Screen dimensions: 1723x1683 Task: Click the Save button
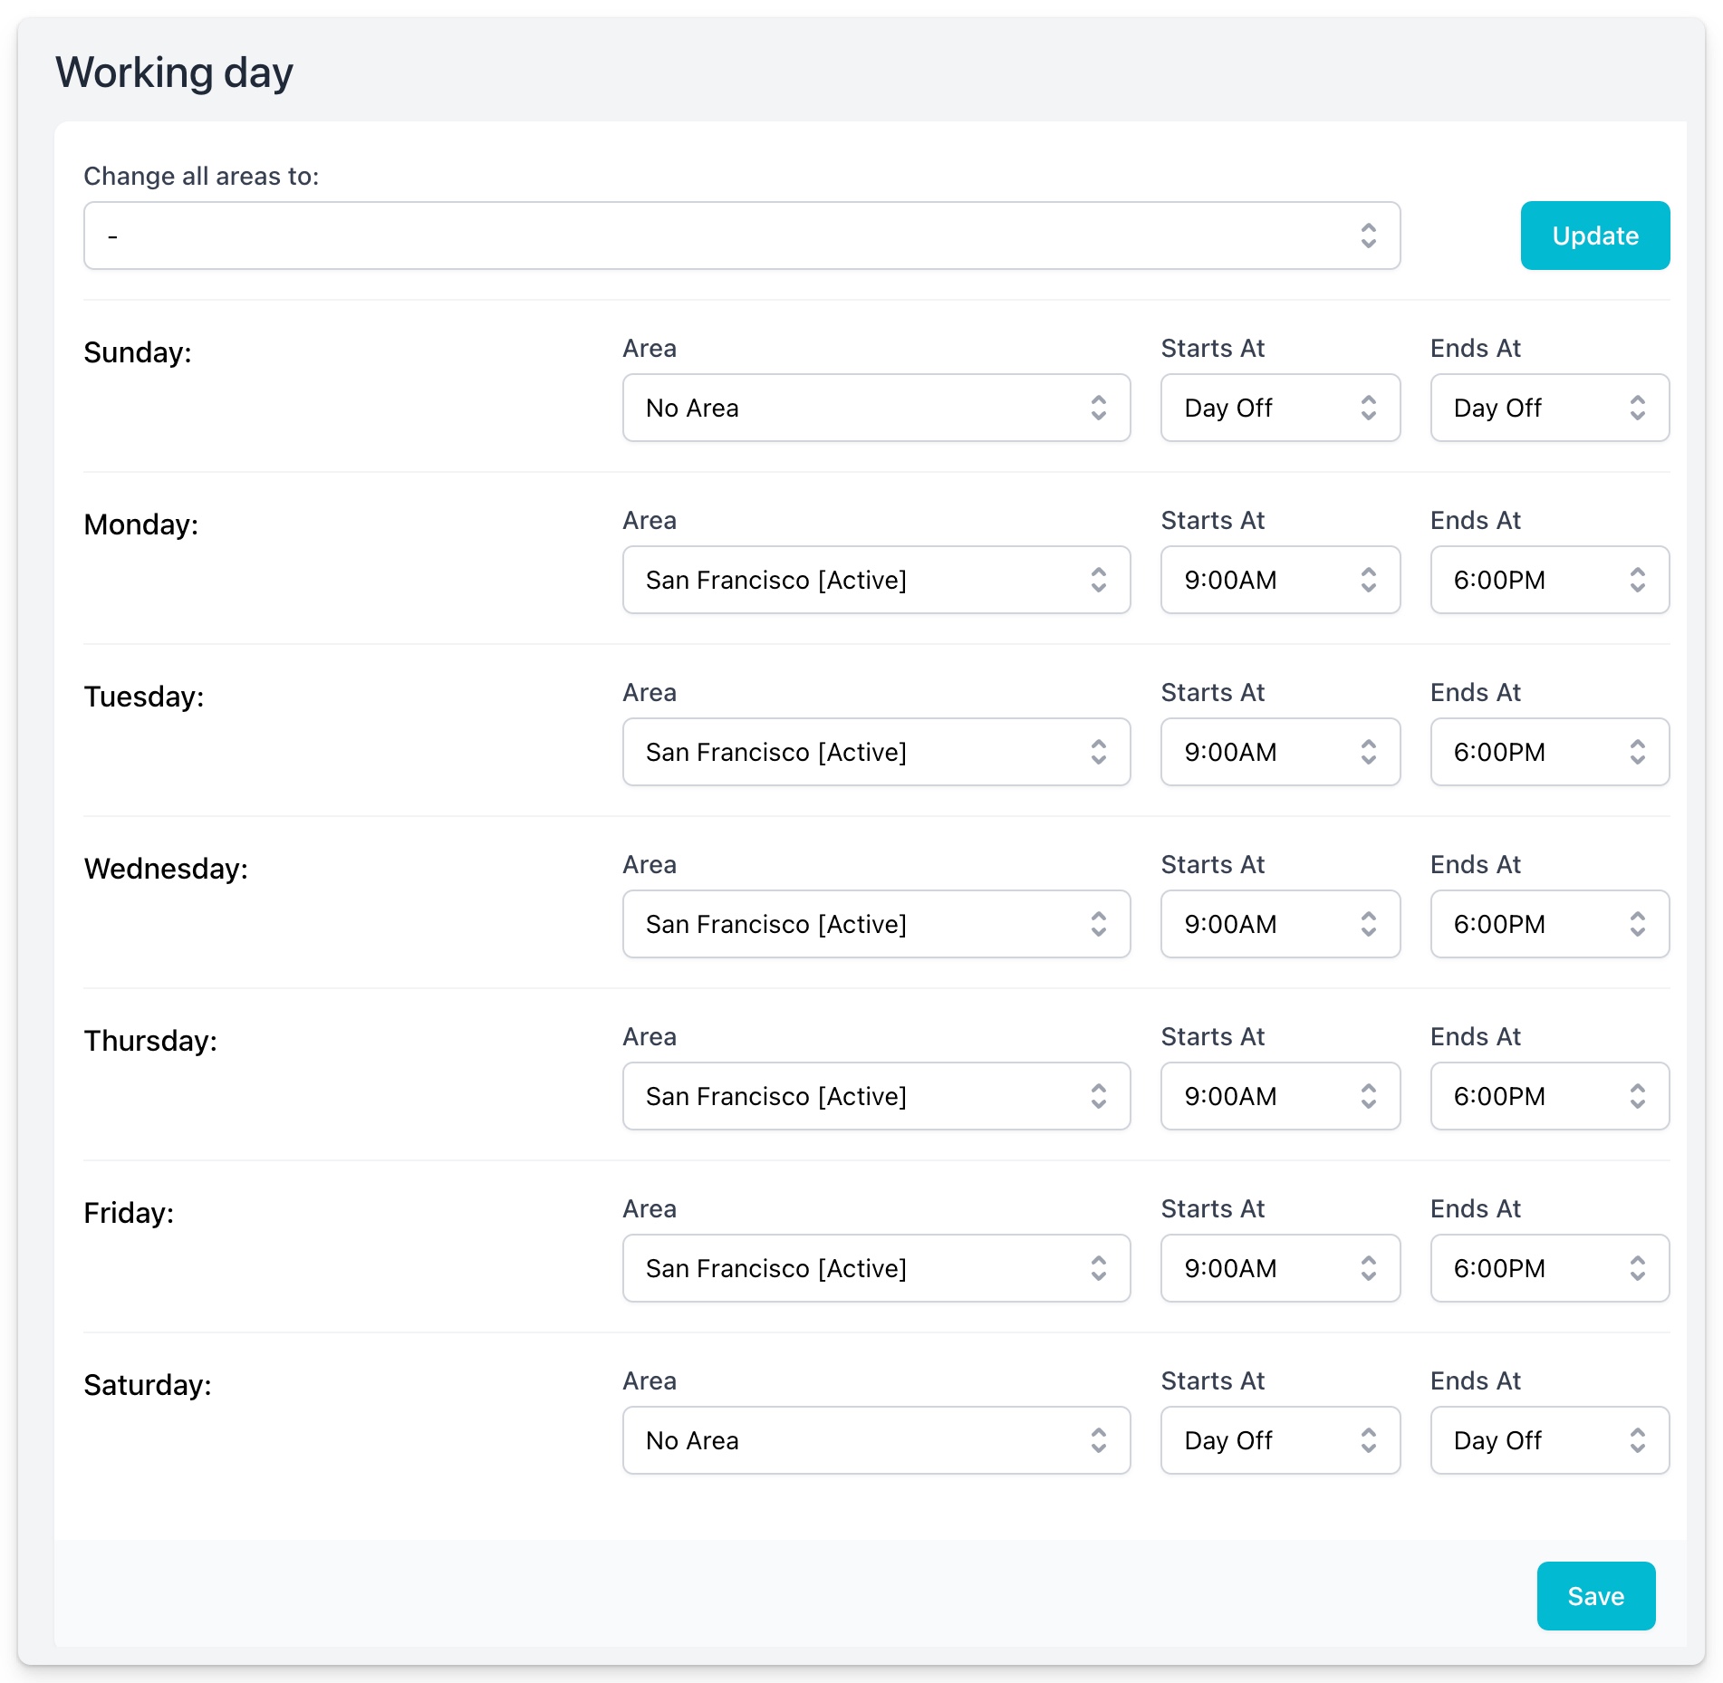[1595, 1596]
